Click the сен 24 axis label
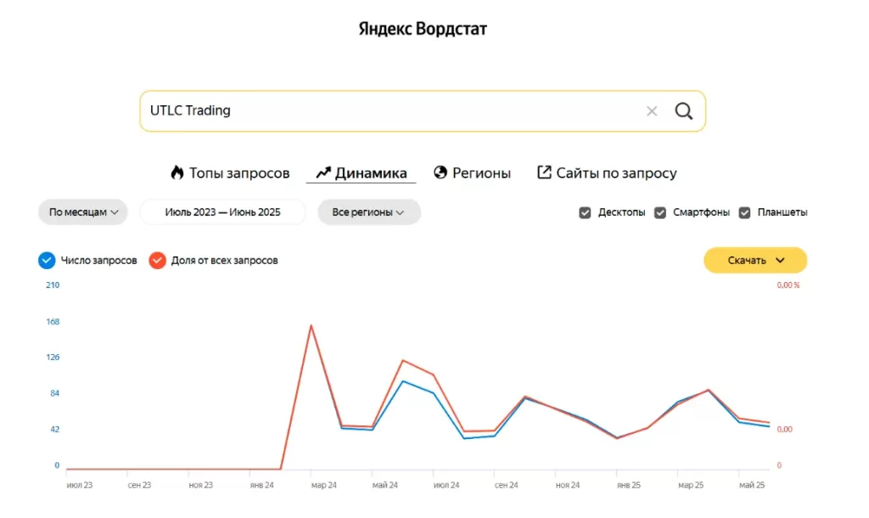 506,485
